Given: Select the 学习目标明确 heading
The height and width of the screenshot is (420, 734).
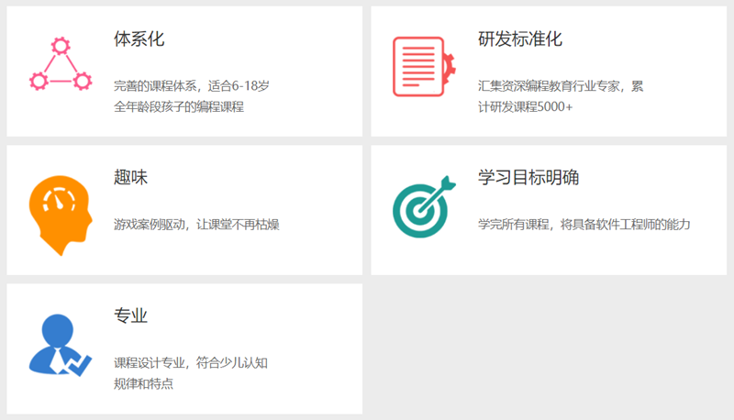Looking at the screenshot, I should [x=528, y=178].
